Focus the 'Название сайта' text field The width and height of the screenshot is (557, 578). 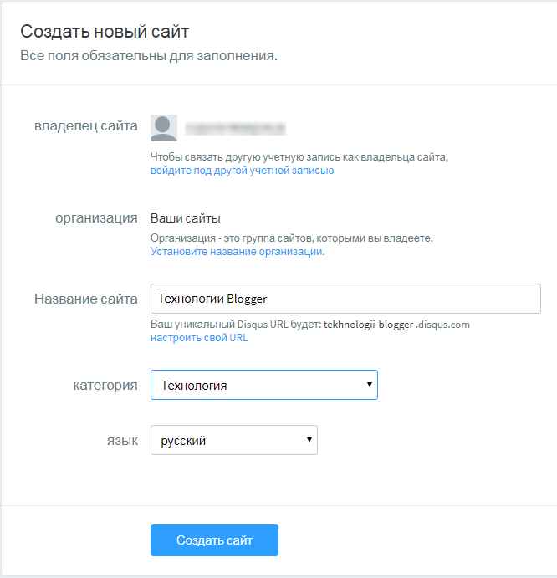345,299
